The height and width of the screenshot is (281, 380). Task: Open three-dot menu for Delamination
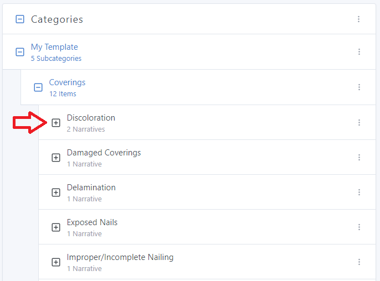point(359,192)
